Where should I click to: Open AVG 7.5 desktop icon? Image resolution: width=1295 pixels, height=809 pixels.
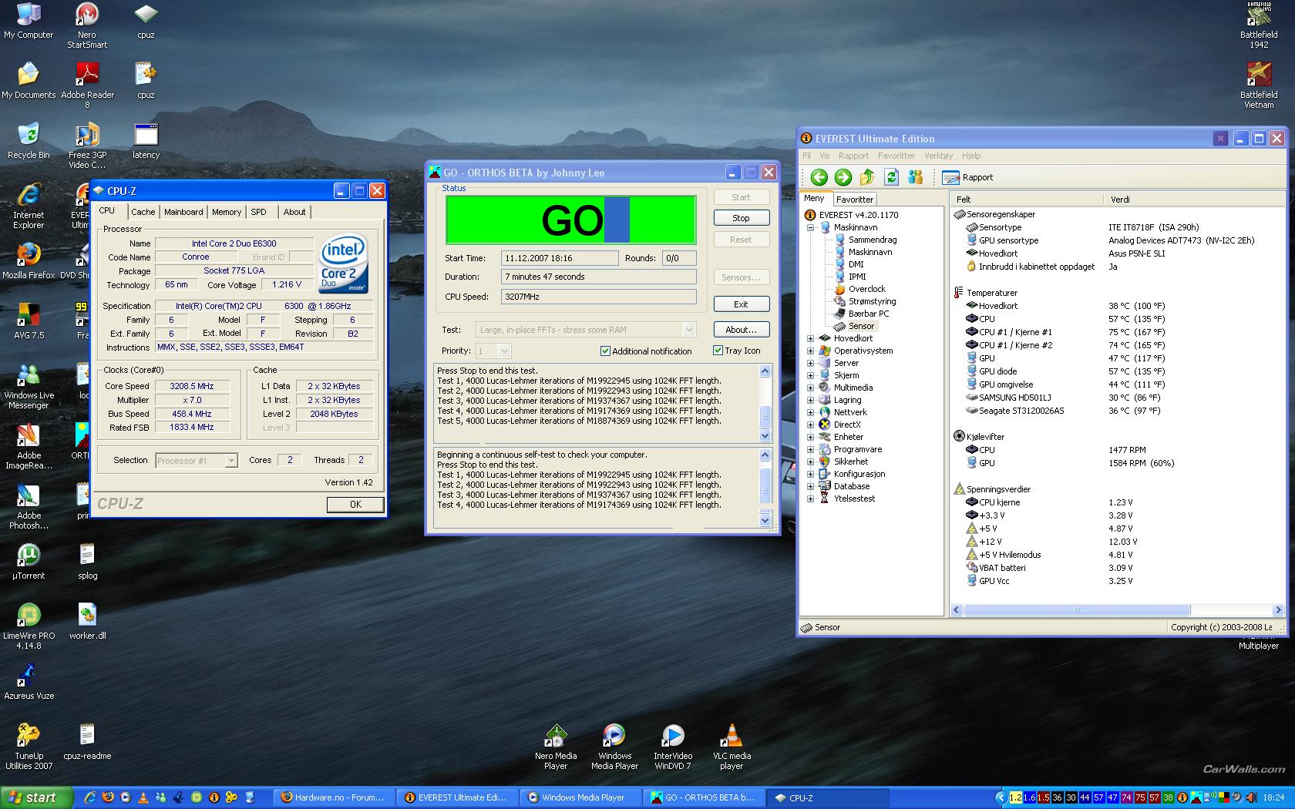point(29,321)
